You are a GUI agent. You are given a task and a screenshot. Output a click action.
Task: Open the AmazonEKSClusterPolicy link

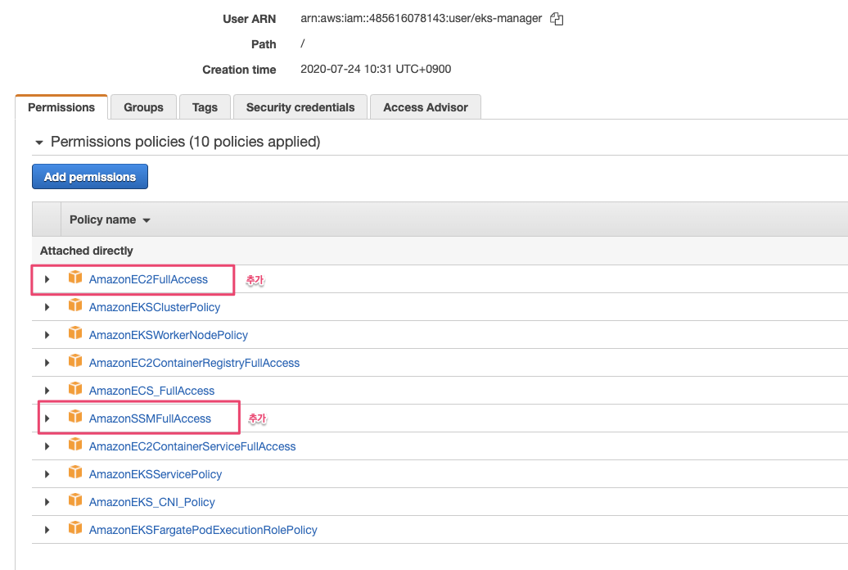(x=155, y=307)
